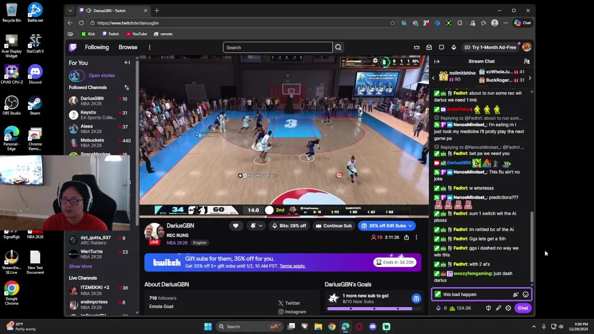Click the Get Bits diamond icon
The image size is (594, 334).
tap(453, 47)
